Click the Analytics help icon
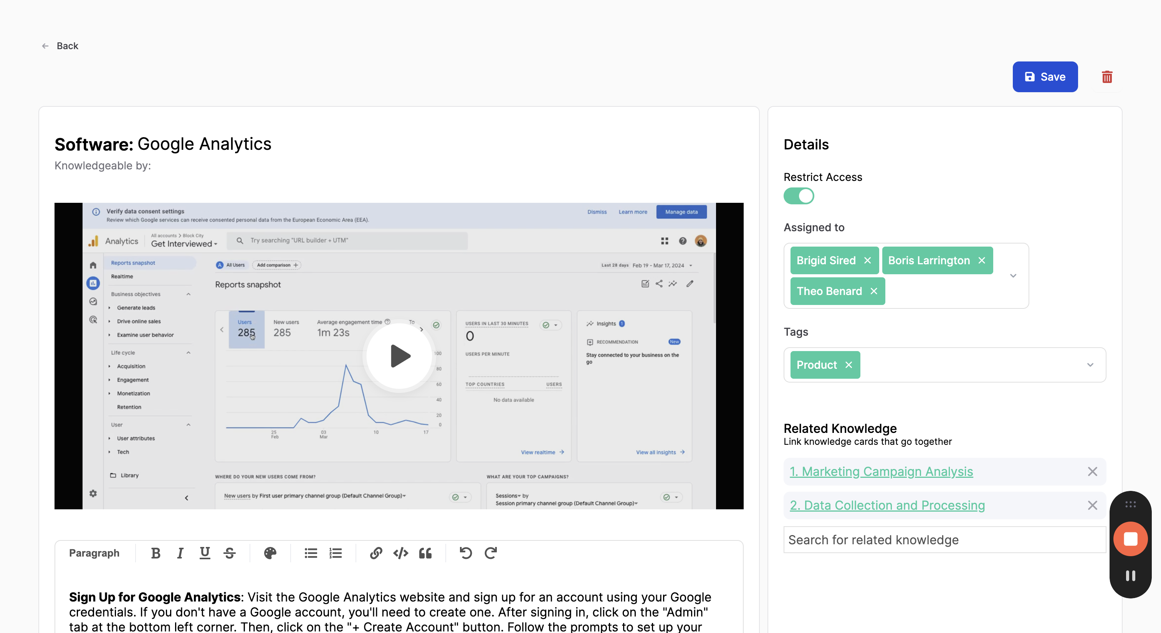Image resolution: width=1161 pixels, height=633 pixels. point(682,241)
